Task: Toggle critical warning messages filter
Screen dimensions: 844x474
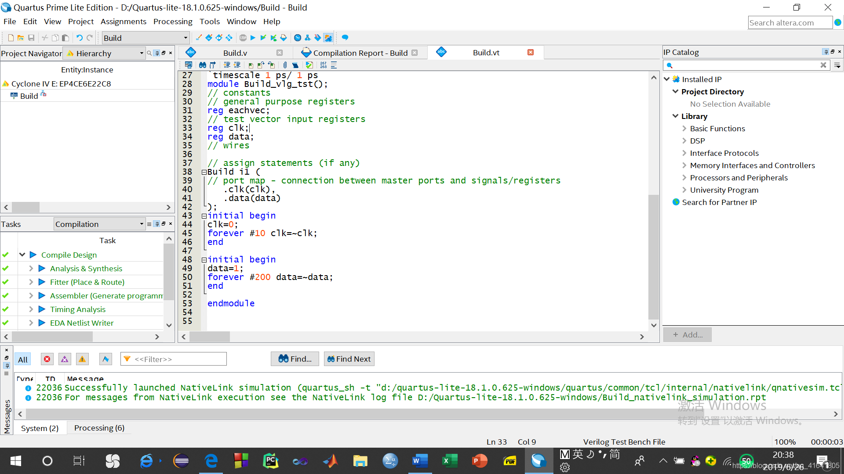Action: (x=65, y=359)
